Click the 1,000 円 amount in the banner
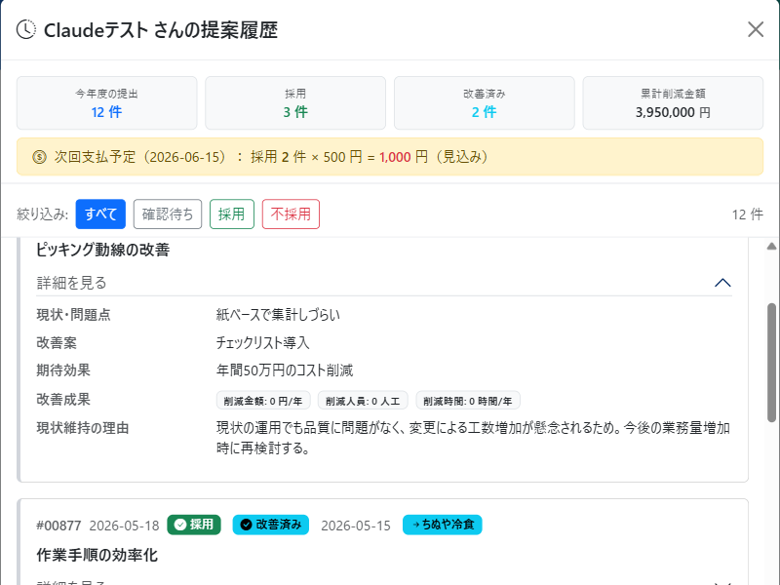 (x=404, y=157)
